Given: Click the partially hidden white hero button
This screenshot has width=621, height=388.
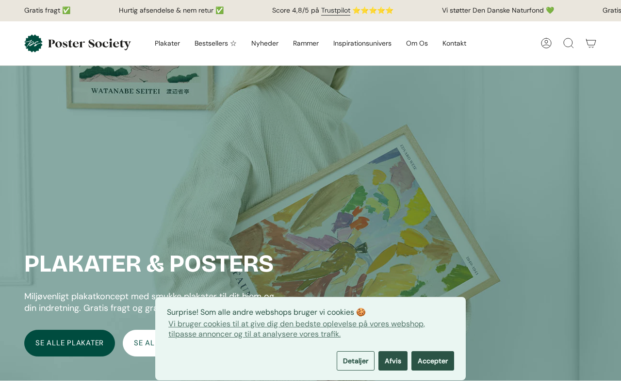Looking at the screenshot, I should [139, 343].
